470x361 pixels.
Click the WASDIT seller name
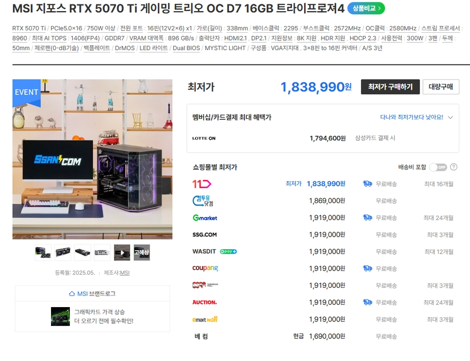click(204, 252)
